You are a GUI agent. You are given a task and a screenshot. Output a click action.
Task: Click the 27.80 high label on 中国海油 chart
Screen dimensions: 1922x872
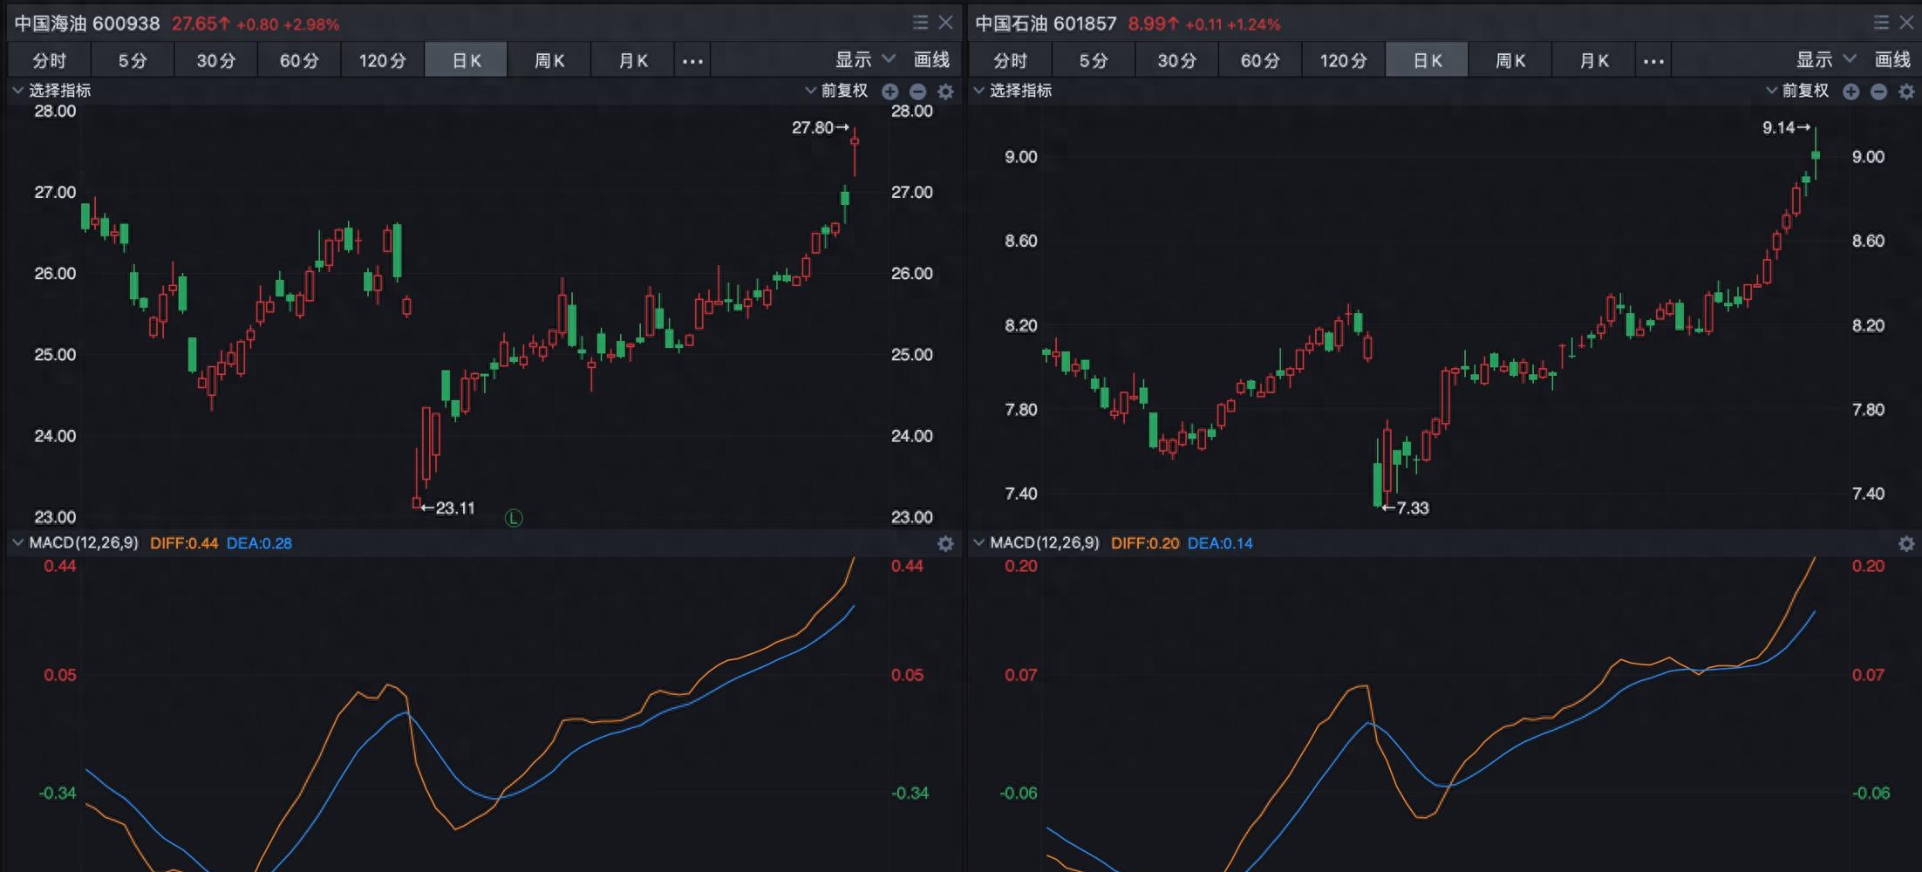click(820, 128)
